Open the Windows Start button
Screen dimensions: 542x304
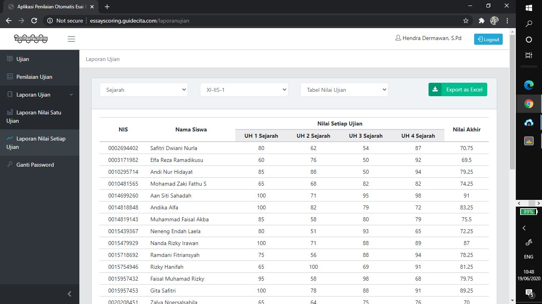[x=529, y=8]
